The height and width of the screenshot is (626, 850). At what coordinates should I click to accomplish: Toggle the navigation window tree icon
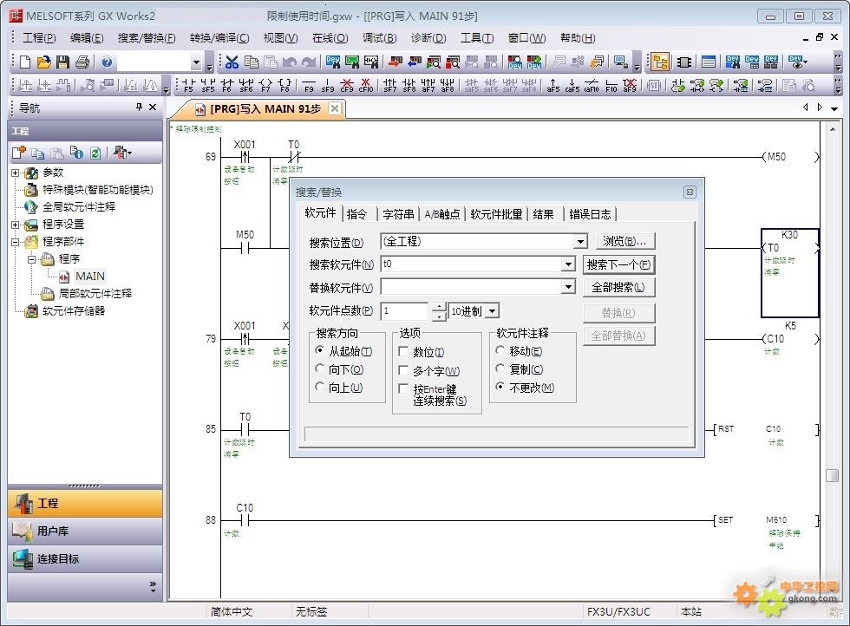point(660,62)
